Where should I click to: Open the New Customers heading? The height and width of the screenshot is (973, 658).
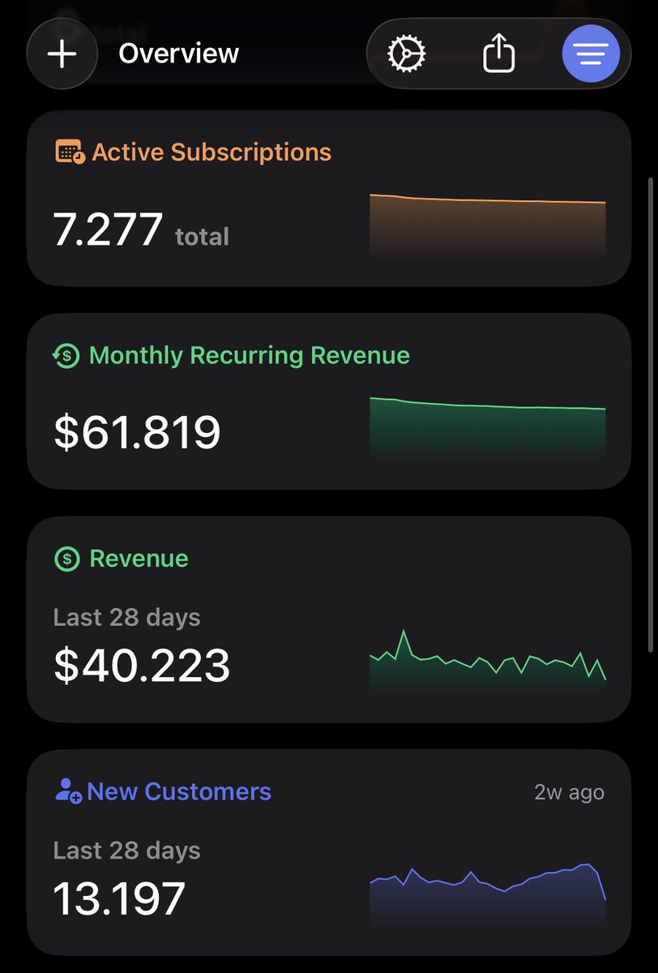179,791
